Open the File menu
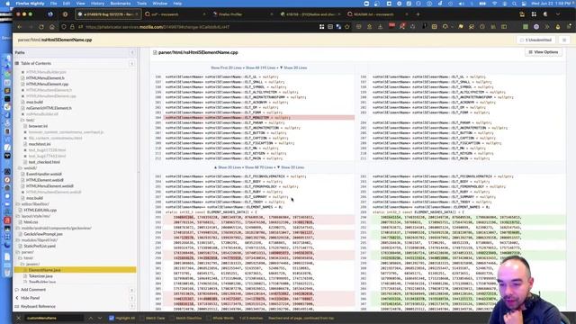The image size is (576, 324). point(54,4)
